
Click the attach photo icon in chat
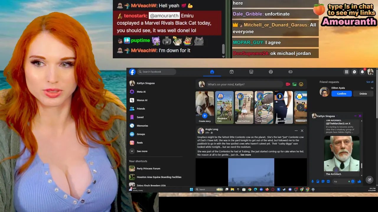pos(318,182)
